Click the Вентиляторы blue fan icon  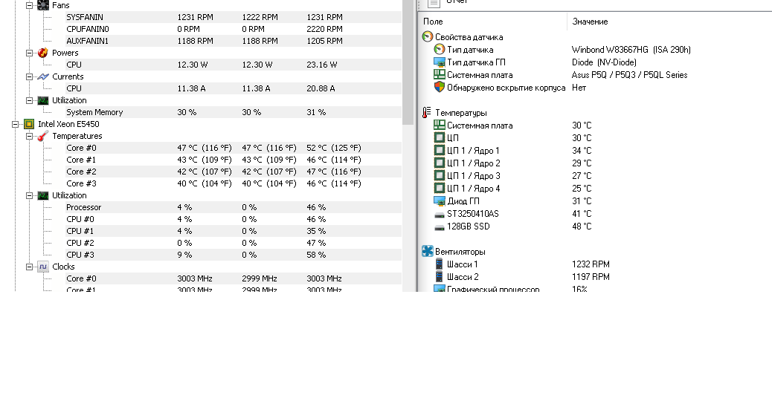coord(428,252)
